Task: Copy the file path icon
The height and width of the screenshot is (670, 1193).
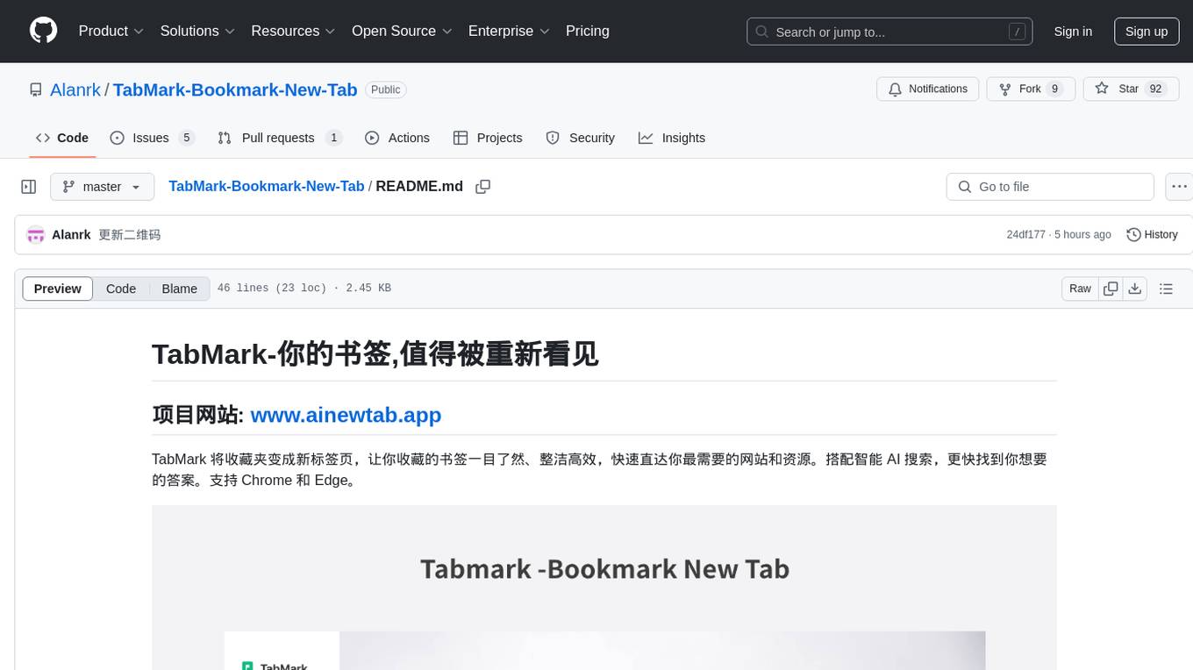Action: tap(482, 186)
